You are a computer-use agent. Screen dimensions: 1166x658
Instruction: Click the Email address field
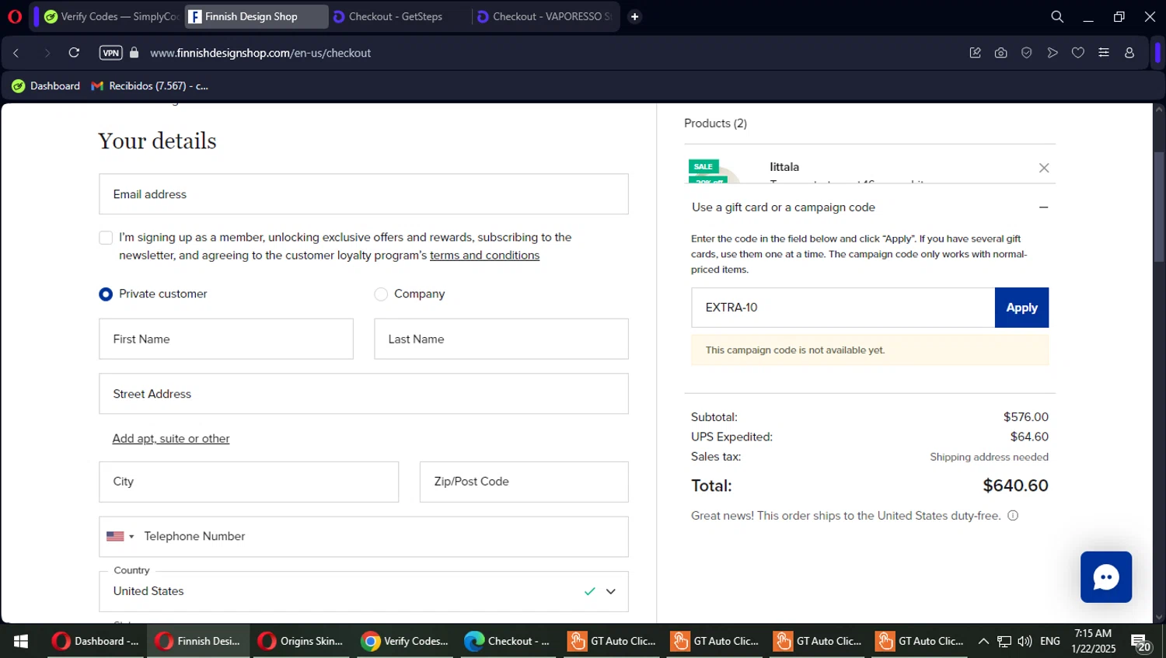pyautogui.click(x=364, y=194)
